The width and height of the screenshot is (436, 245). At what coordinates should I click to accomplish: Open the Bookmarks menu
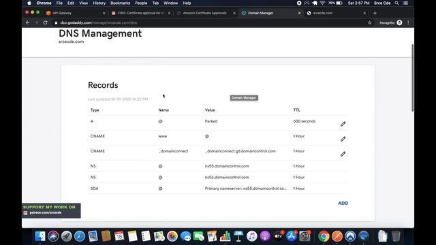click(x=120, y=3)
